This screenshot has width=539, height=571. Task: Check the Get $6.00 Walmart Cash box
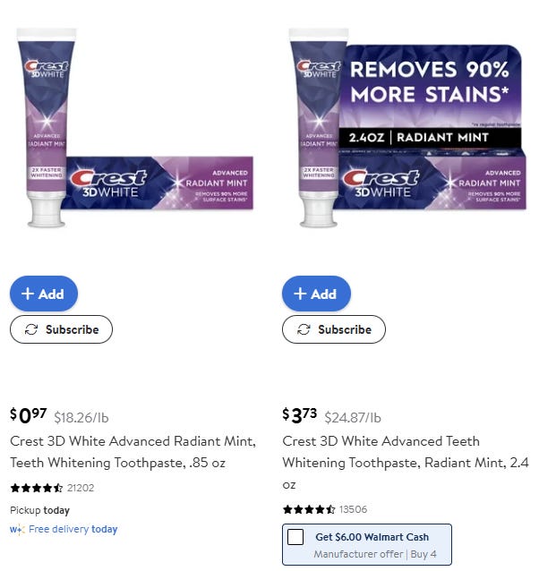coord(295,537)
